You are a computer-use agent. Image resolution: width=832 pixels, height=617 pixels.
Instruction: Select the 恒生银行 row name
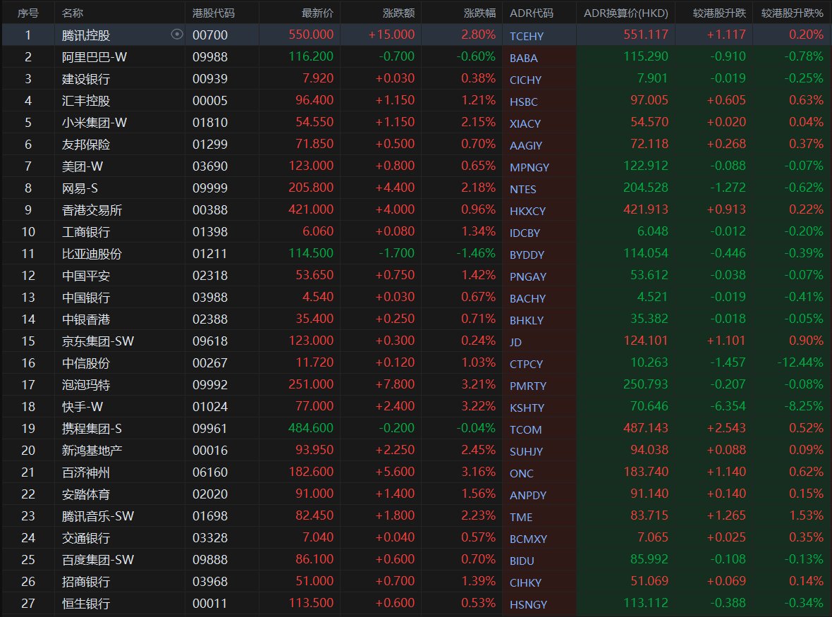pos(86,604)
